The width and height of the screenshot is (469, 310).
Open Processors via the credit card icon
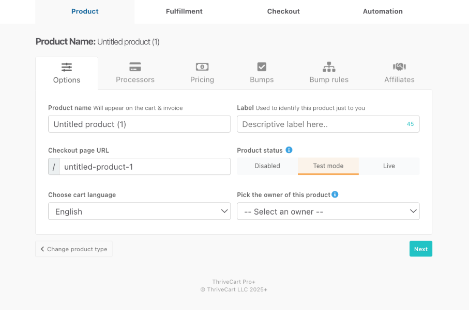click(x=135, y=67)
